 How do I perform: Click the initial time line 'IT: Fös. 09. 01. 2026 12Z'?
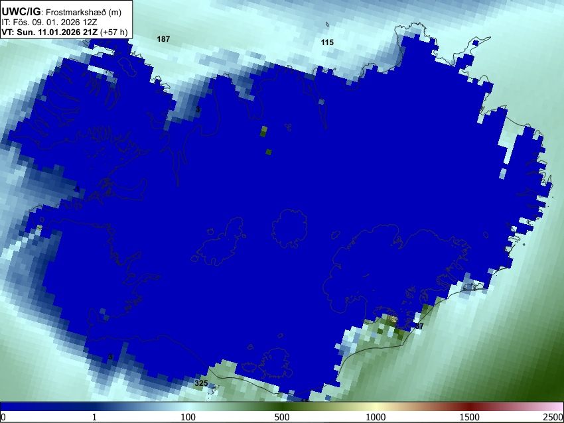[x=49, y=23]
